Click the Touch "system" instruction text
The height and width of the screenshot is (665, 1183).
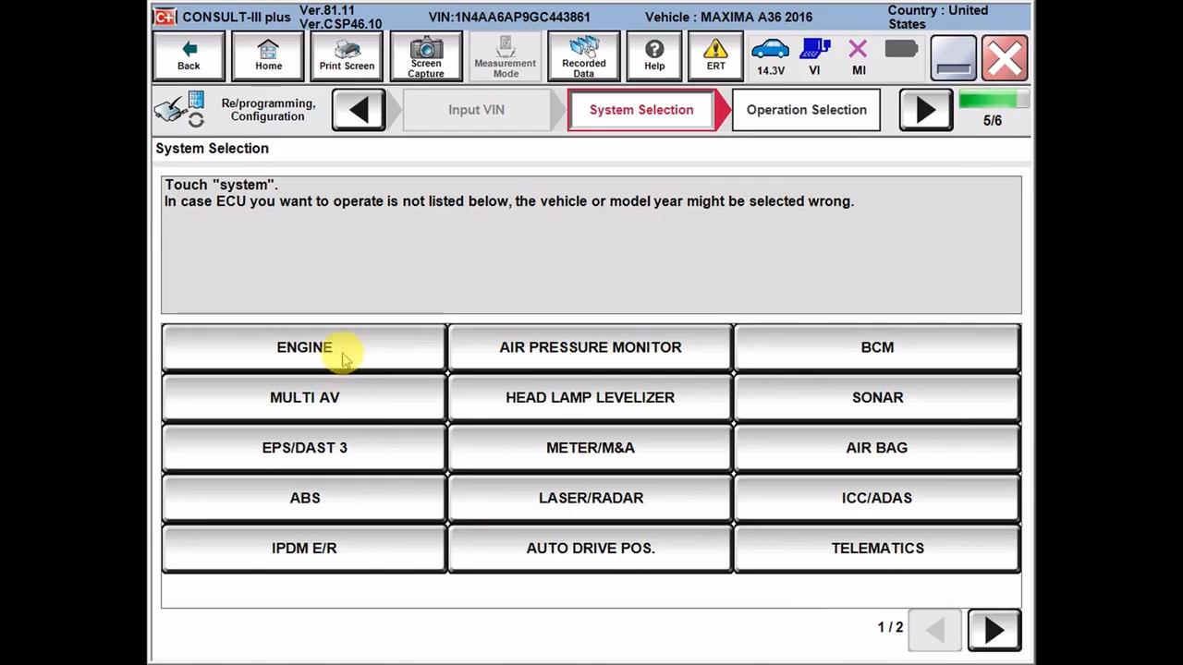click(x=221, y=185)
